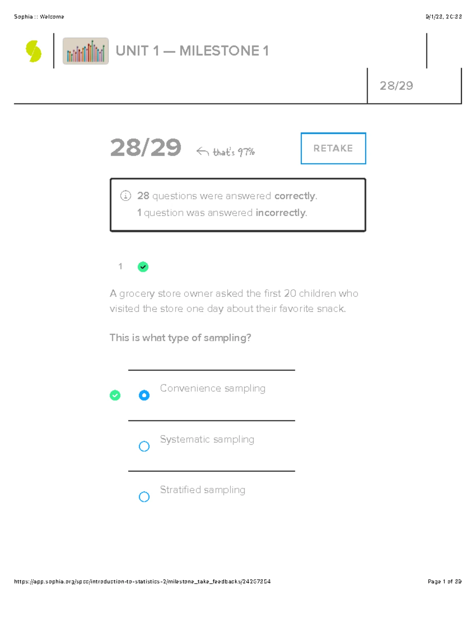Open the statistics course bar chart thumbnail
The width and height of the screenshot is (476, 617).
(x=86, y=51)
